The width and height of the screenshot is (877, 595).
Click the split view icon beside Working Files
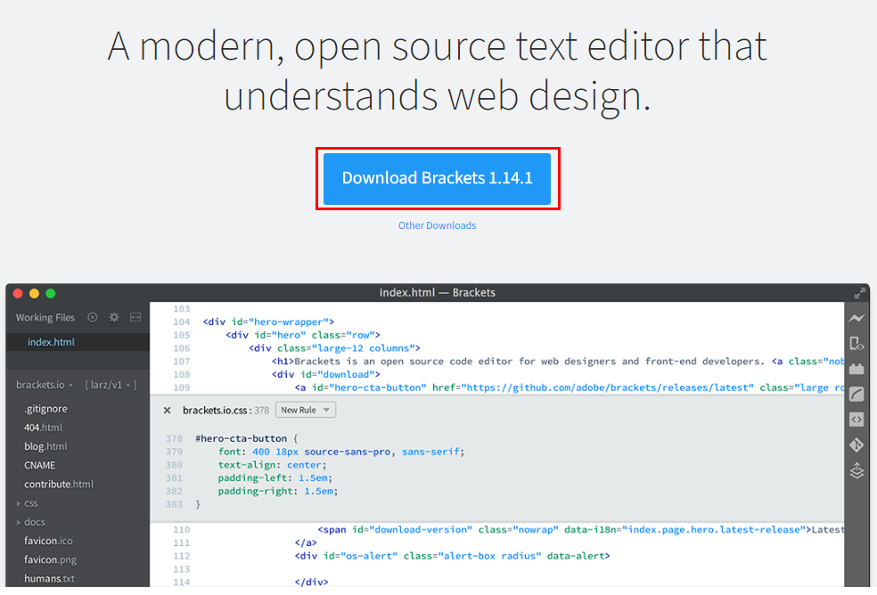(135, 318)
